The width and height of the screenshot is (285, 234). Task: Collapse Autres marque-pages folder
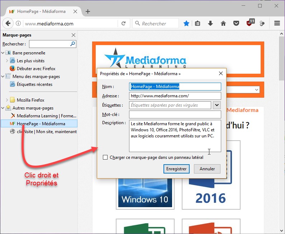(3, 108)
